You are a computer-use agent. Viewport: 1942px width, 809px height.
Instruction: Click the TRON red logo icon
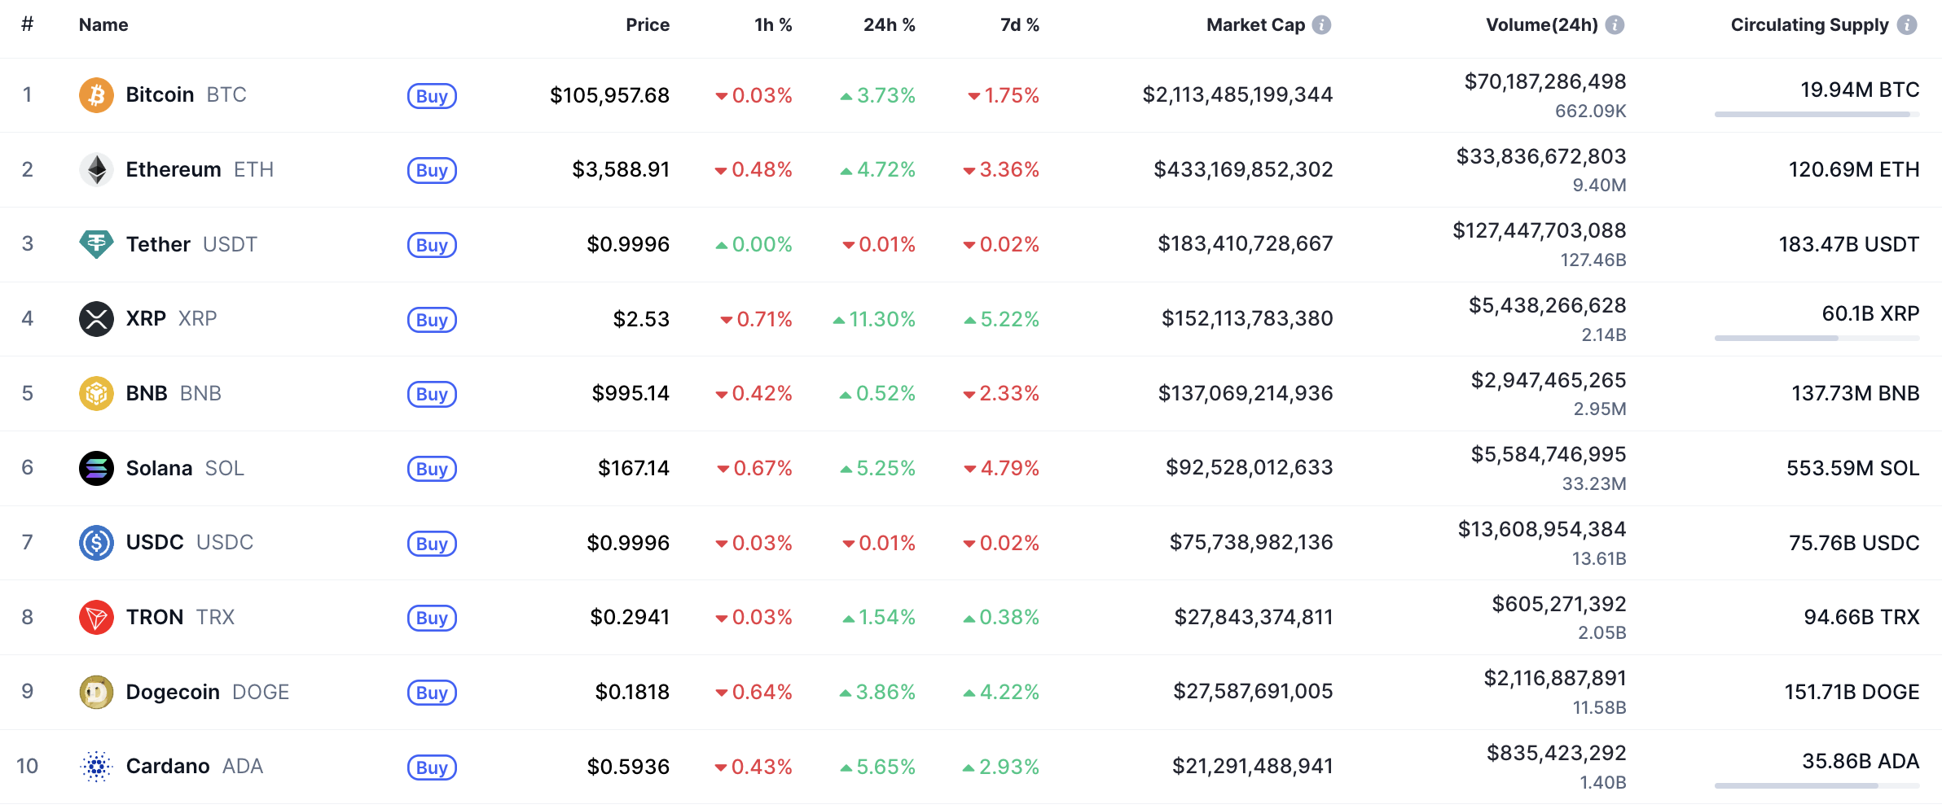point(96,617)
